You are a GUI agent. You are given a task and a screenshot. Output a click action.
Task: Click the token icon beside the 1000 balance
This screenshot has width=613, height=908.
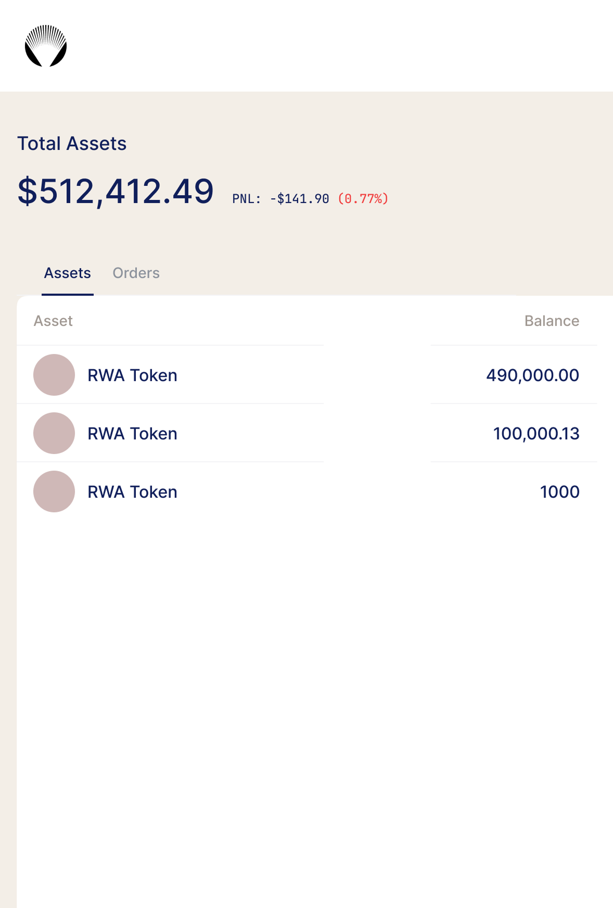click(54, 491)
